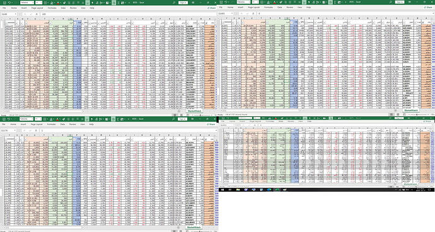Click Sign in button in top-left window
This screenshot has height=232, width=435.
(183, 3)
